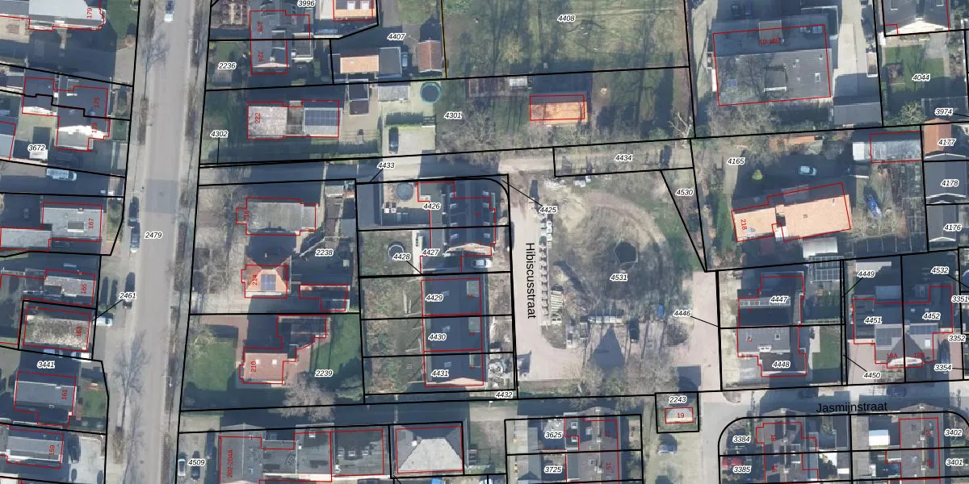Click parcel number 3672
The height and width of the screenshot is (484, 969).
click(x=36, y=148)
